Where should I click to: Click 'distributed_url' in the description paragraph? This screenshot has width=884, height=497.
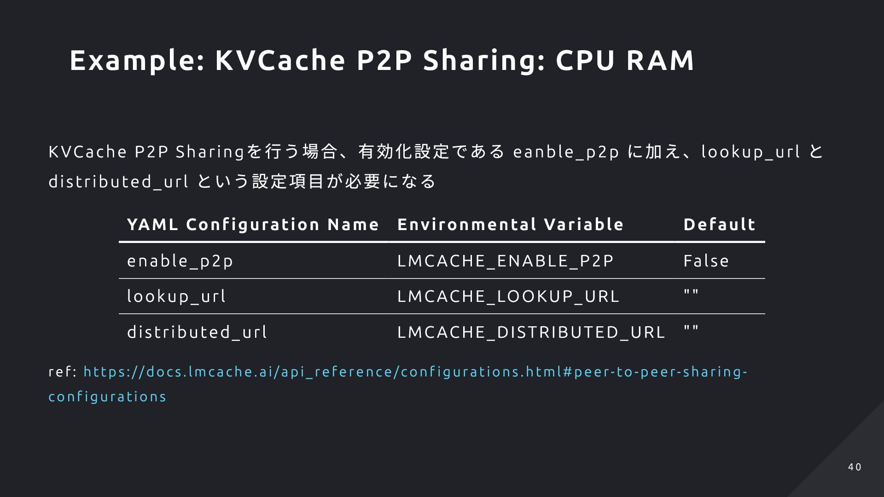pos(118,181)
